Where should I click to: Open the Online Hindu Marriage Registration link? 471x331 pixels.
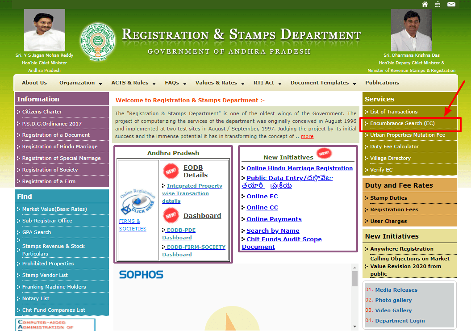[x=300, y=168]
